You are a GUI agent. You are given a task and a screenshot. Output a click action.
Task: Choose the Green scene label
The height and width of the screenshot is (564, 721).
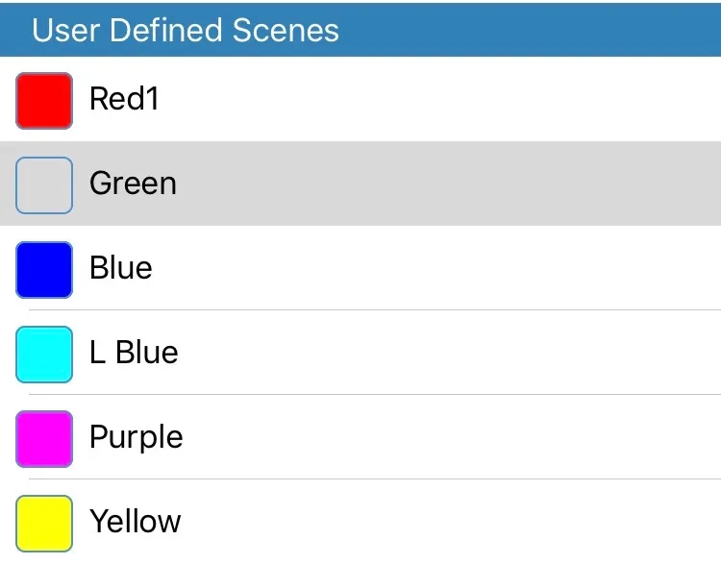(x=133, y=184)
